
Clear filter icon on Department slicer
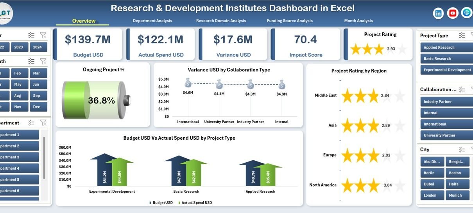[x=43, y=123]
